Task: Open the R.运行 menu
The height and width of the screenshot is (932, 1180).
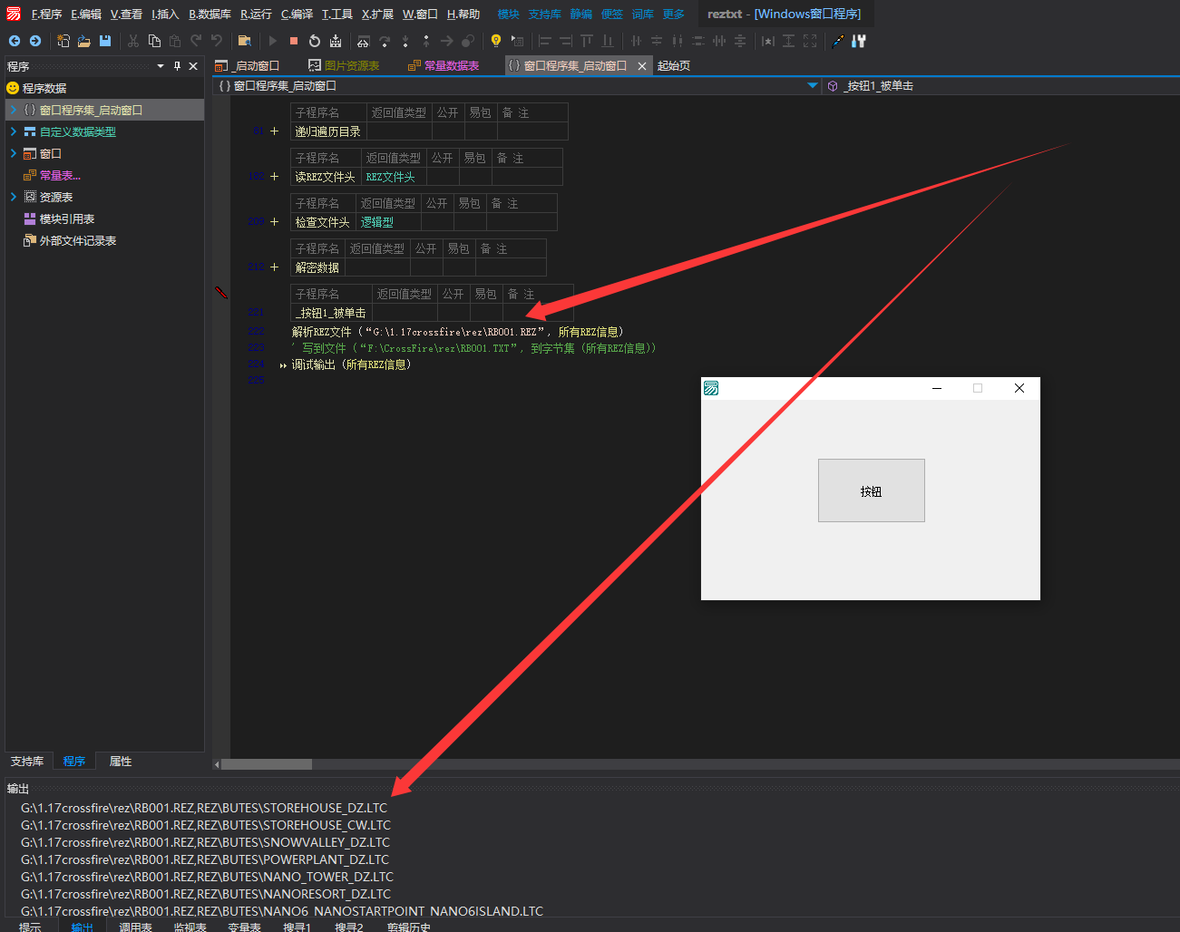Action: (256, 15)
